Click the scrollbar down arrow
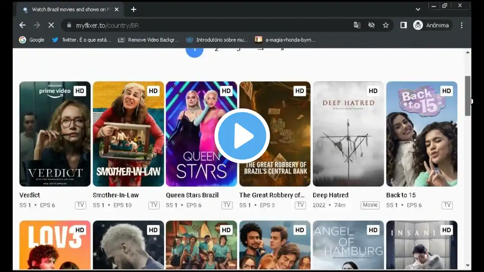This screenshot has height=272, width=484. pyautogui.click(x=468, y=266)
